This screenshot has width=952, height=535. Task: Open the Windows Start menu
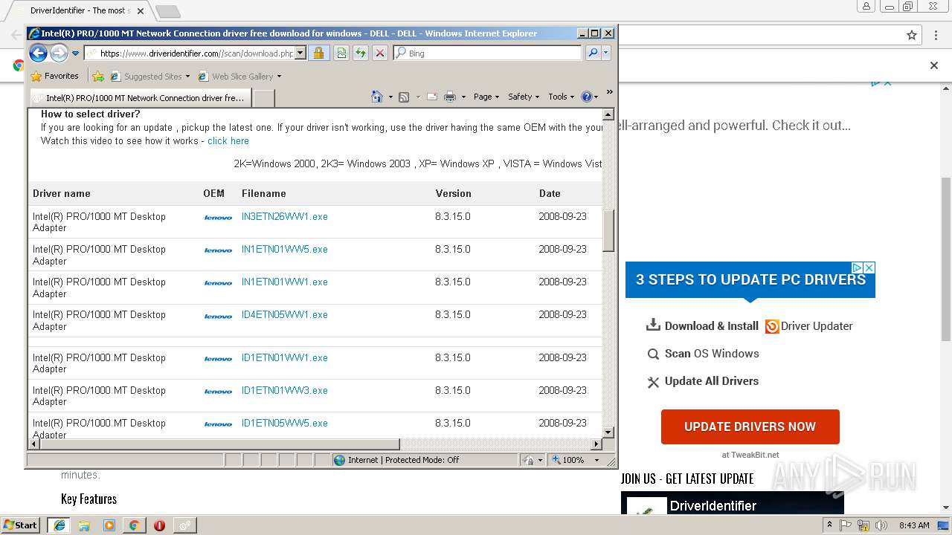pyautogui.click(x=21, y=525)
